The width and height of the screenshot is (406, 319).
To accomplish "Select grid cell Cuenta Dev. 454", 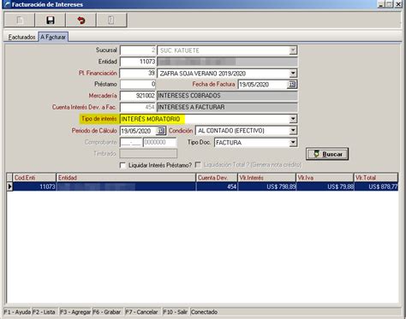I will (x=217, y=186).
